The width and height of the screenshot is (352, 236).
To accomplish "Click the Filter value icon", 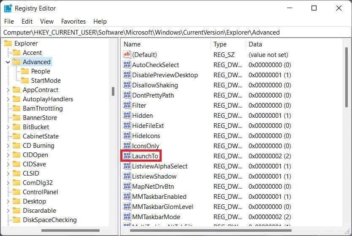I will 127,105.
